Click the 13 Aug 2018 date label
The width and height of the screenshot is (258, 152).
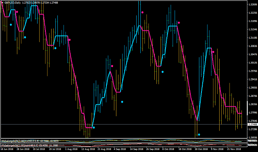pyautogui.click(x=88, y=149)
